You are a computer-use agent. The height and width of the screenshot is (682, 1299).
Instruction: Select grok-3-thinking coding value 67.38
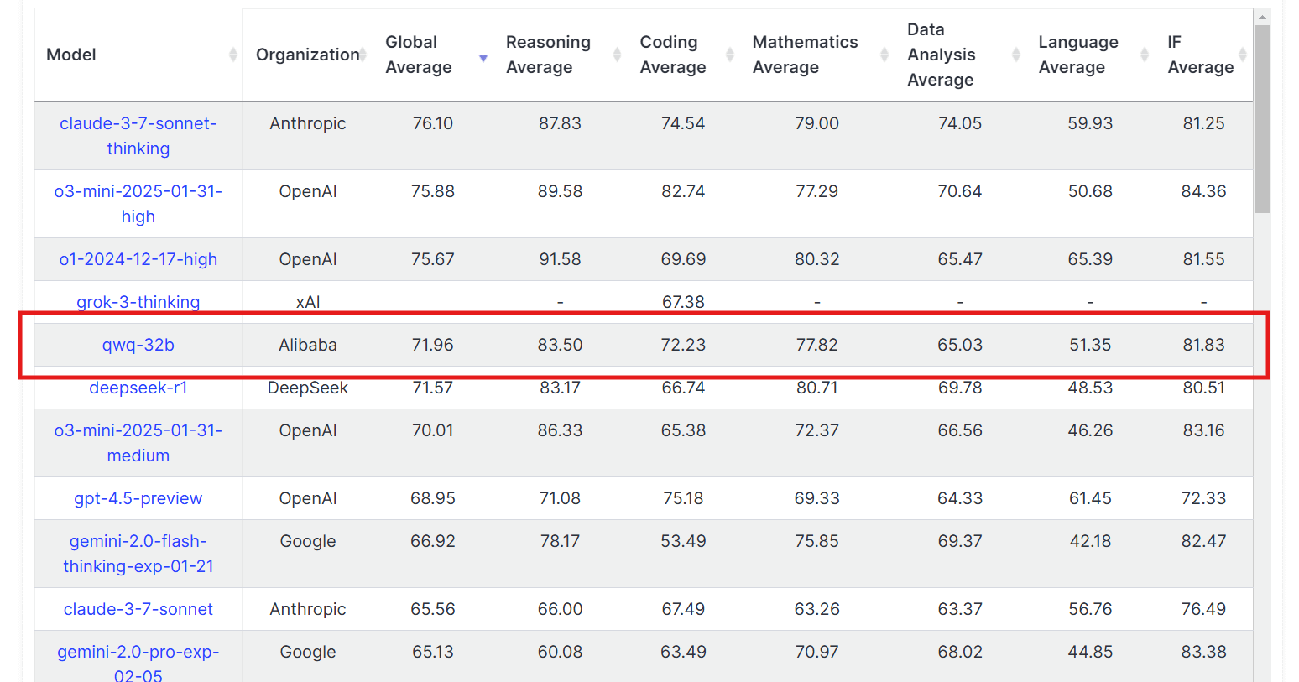point(683,302)
